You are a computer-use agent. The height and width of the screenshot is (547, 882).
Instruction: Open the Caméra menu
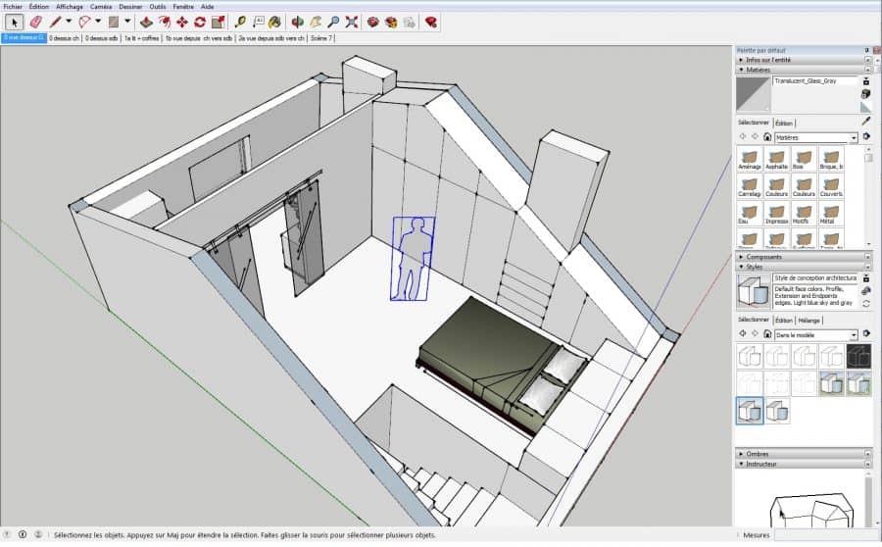pyautogui.click(x=101, y=7)
